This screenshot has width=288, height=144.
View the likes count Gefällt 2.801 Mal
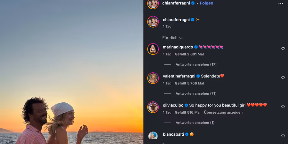tap(189, 54)
